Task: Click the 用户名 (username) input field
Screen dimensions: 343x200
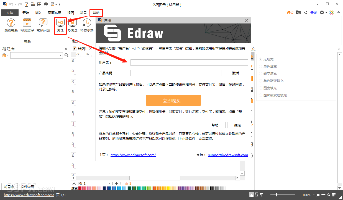Action: [x=189, y=63]
